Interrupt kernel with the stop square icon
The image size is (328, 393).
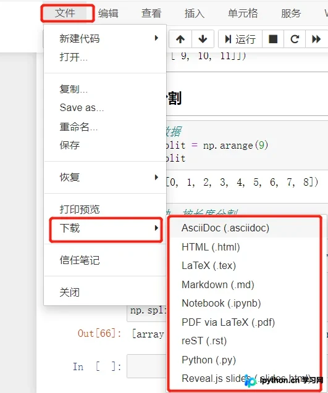[x=273, y=39]
